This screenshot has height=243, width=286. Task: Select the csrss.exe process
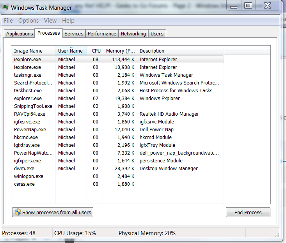(x=118, y=184)
